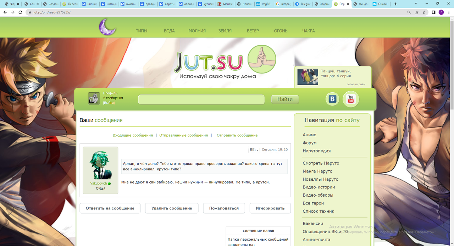Open the ЧАКРА menu item

309,31
